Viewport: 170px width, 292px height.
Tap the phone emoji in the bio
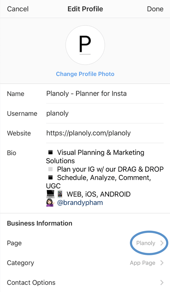(60, 194)
